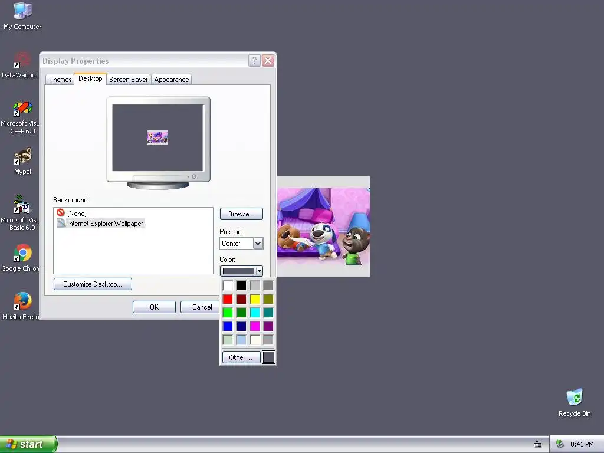The image size is (604, 453).
Task: Select Microsoft Visual C++ 6.0 shortcut
Action: tap(20, 117)
